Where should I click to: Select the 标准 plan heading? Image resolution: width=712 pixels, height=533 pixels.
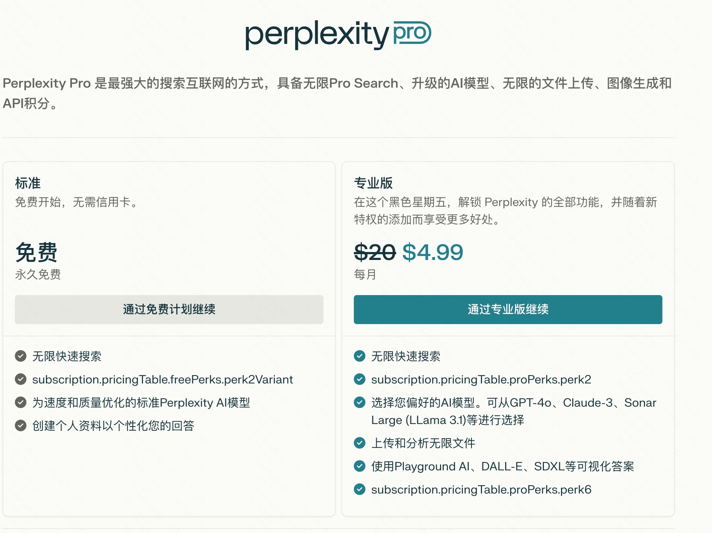28,183
